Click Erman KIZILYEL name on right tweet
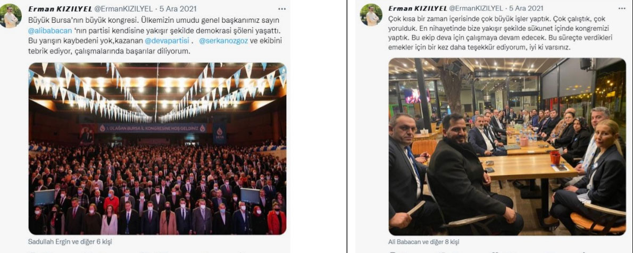The height and width of the screenshot is (253, 633). point(418,9)
